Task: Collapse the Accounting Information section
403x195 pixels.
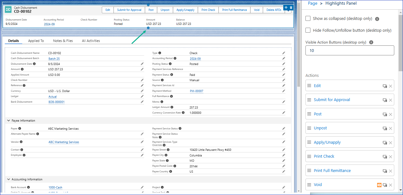Action: click(8, 179)
